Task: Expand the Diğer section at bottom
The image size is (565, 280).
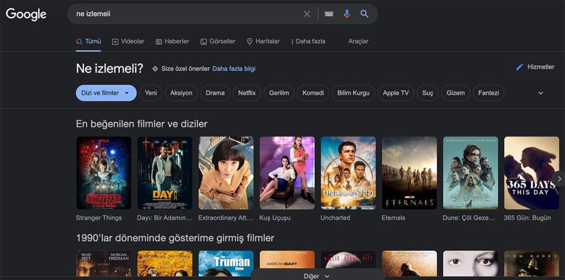Action: coord(317,276)
